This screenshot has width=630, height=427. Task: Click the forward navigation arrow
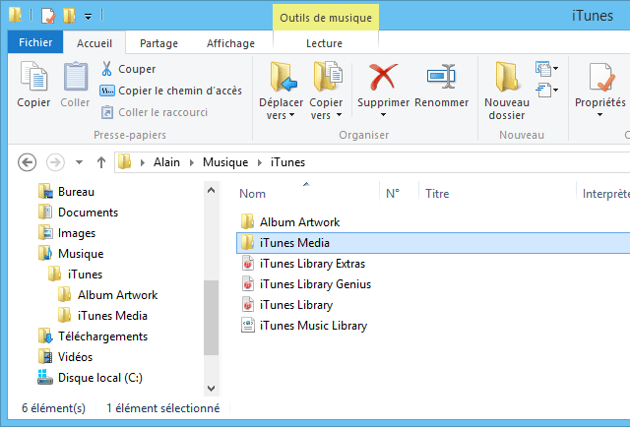(55, 162)
